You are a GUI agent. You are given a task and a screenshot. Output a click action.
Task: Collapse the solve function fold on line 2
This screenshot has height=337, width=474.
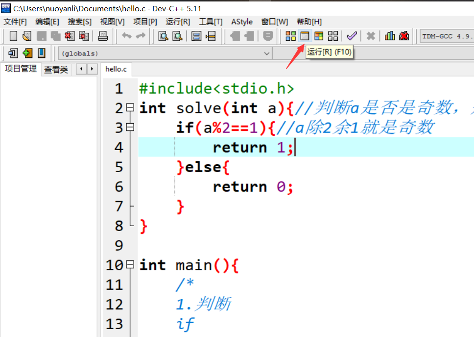click(x=130, y=107)
